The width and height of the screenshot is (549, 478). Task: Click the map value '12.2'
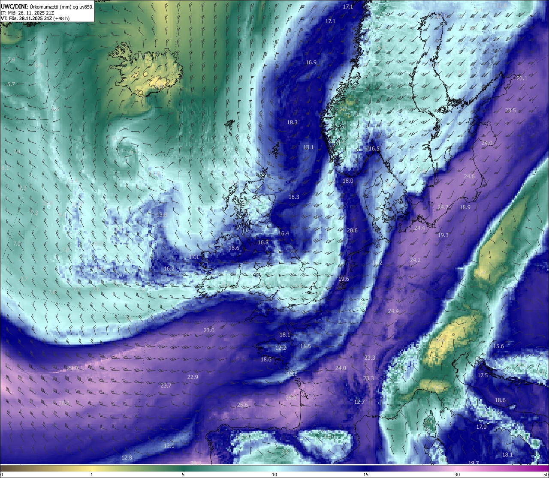tap(281, 348)
